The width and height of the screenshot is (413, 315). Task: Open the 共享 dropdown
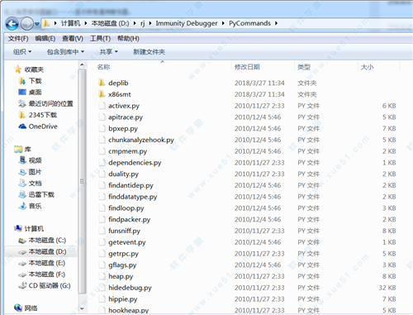coord(108,52)
